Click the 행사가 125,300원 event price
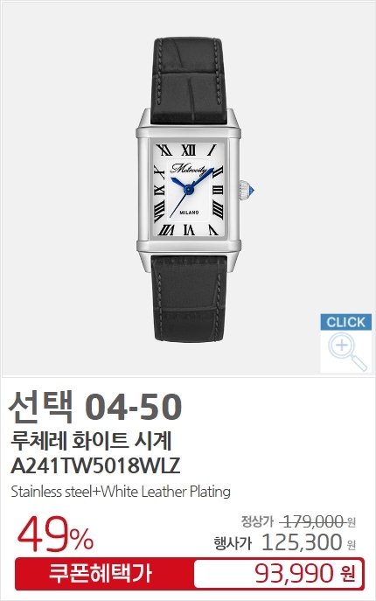The image size is (376, 601). tap(285, 542)
